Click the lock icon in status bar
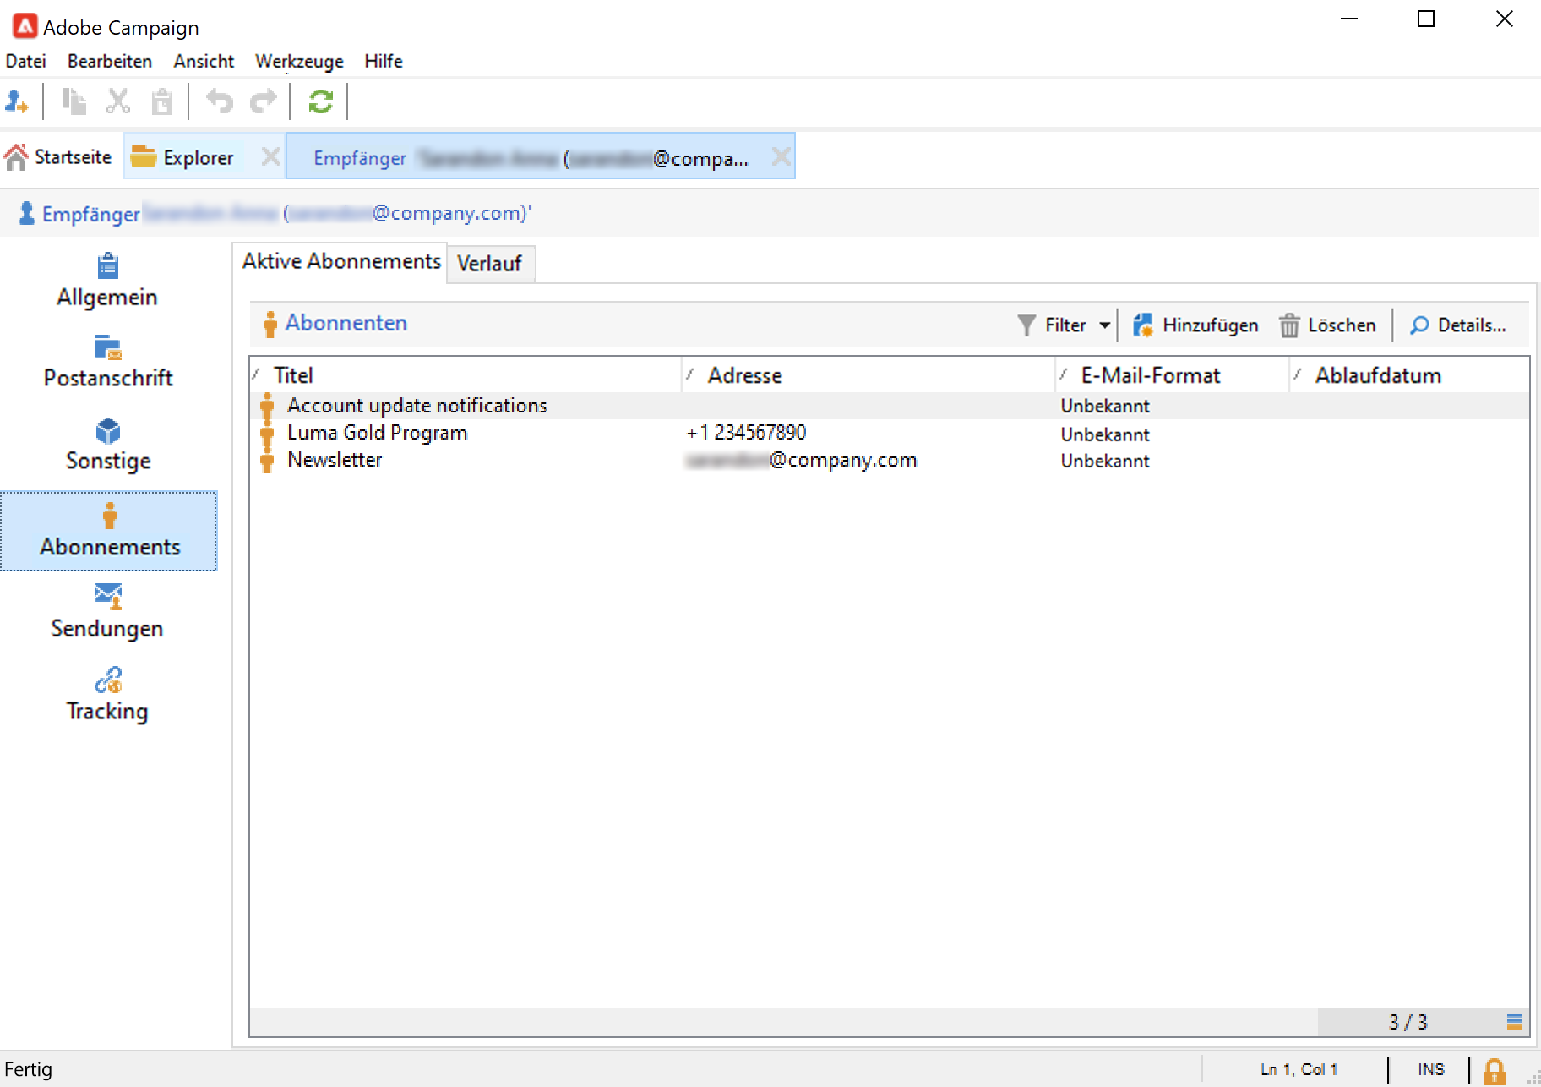This screenshot has width=1541, height=1087. coord(1495,1071)
